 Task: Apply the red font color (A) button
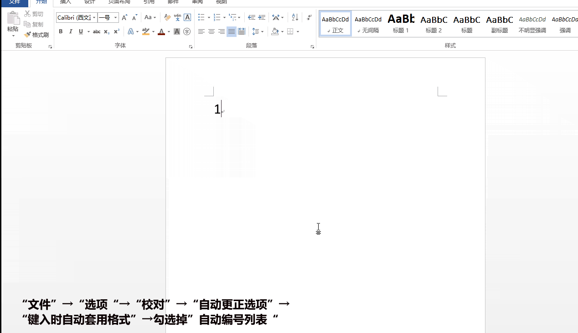[161, 31]
